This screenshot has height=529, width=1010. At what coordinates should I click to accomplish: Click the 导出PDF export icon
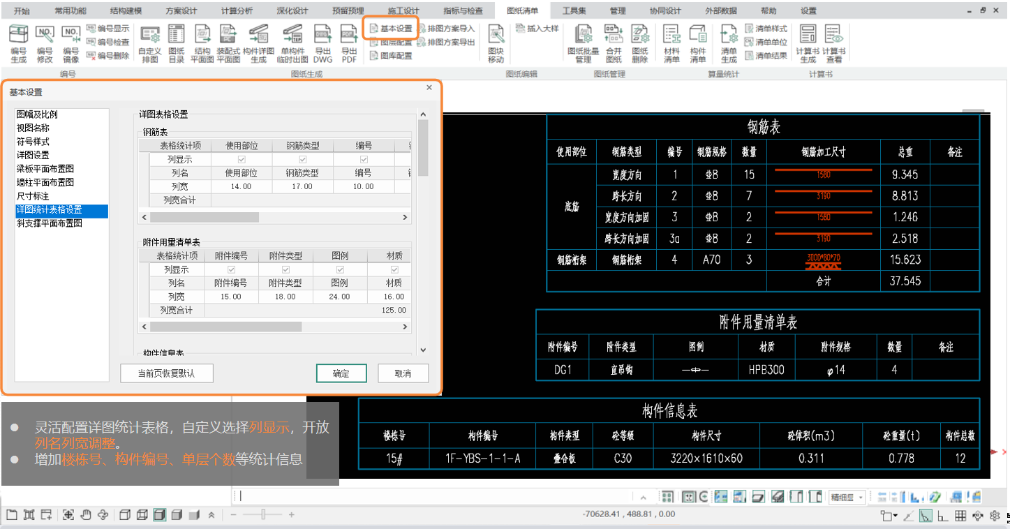(348, 43)
